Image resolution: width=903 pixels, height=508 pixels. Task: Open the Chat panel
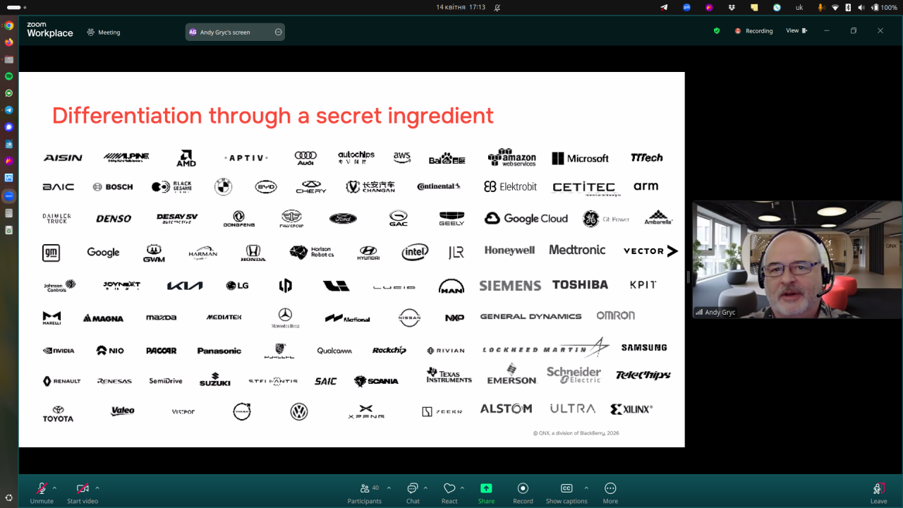click(x=413, y=488)
